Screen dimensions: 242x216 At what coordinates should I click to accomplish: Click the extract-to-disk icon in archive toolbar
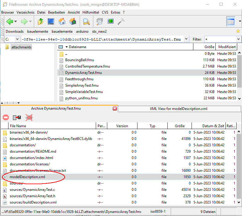pyautogui.click(x=17, y=118)
